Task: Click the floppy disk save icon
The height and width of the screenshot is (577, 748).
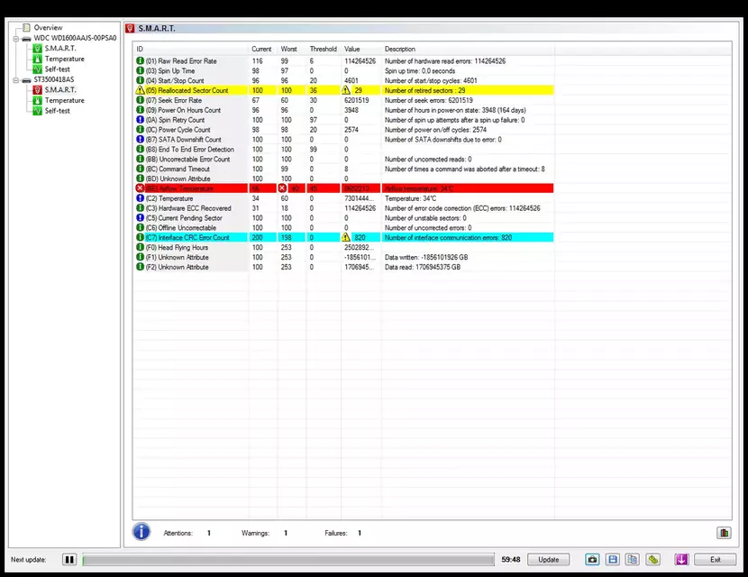Action: pyautogui.click(x=613, y=559)
